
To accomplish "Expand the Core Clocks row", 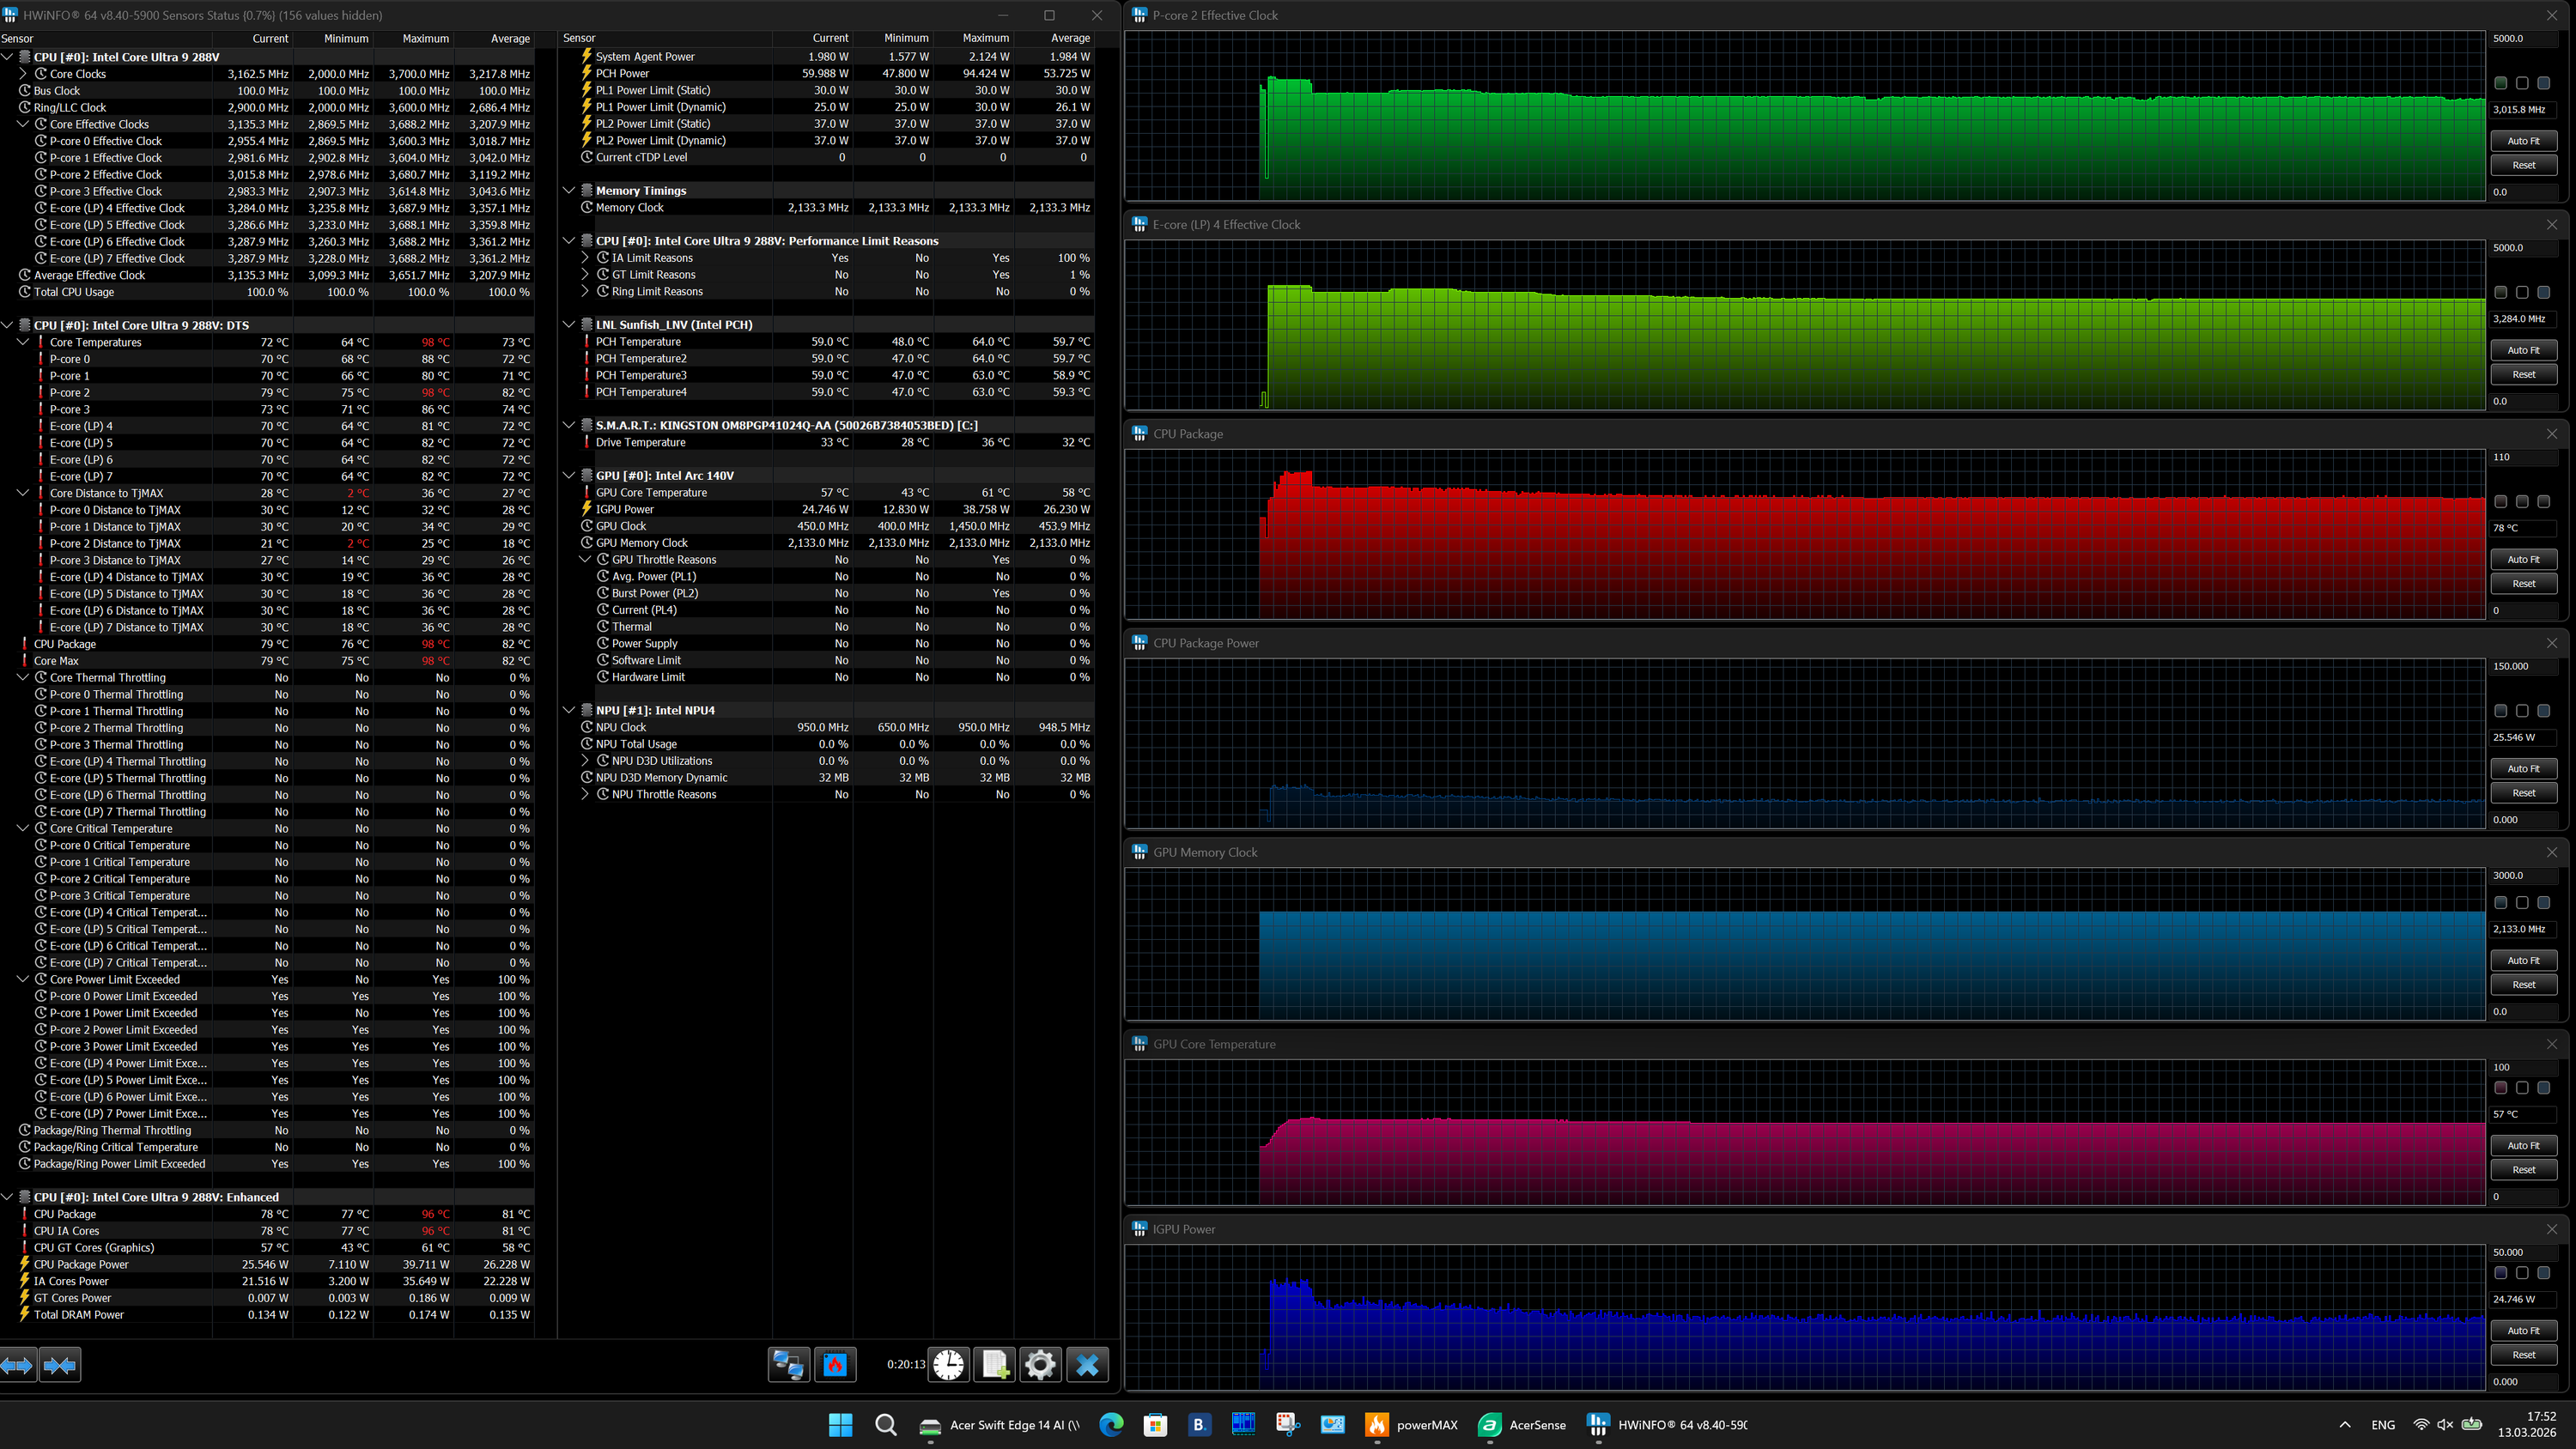I will point(24,74).
